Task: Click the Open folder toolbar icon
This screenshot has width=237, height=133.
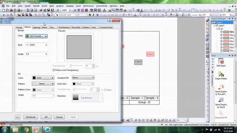Action: pos(41,10)
